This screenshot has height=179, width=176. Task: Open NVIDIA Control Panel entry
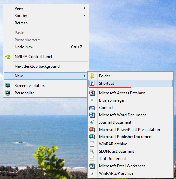click(46, 57)
